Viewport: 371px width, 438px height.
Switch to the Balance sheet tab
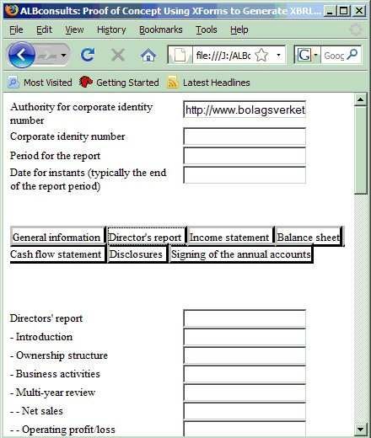tap(309, 238)
